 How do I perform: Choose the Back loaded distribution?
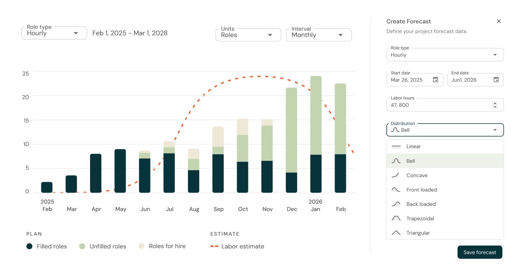[445, 204]
